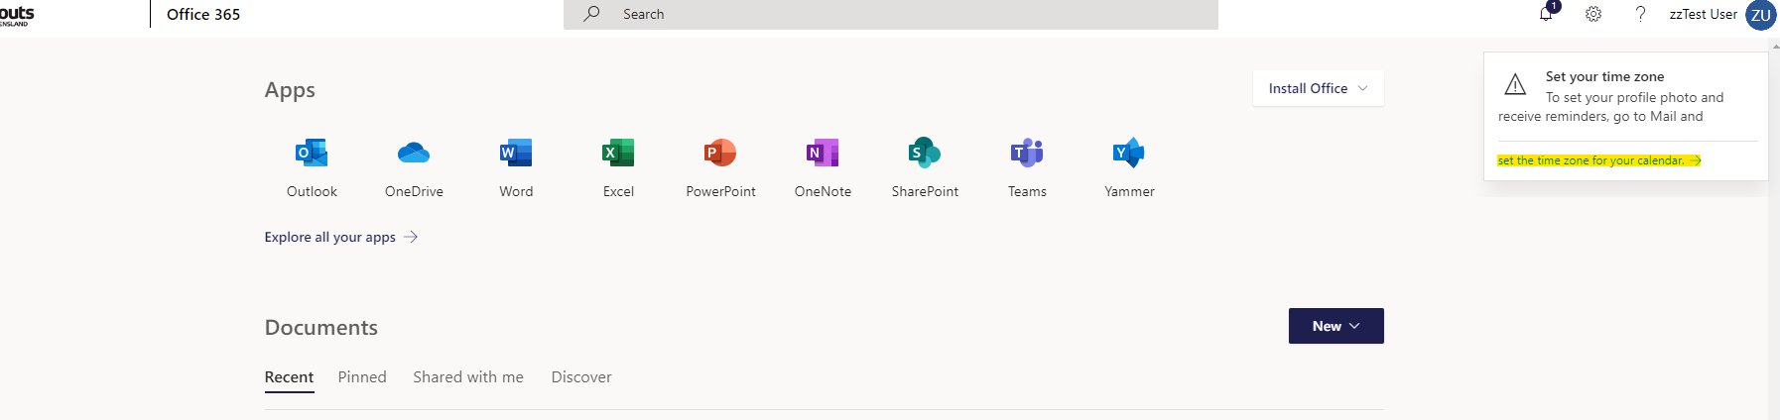Focus the Search box
This screenshot has height=420, width=1780.
click(891, 14)
